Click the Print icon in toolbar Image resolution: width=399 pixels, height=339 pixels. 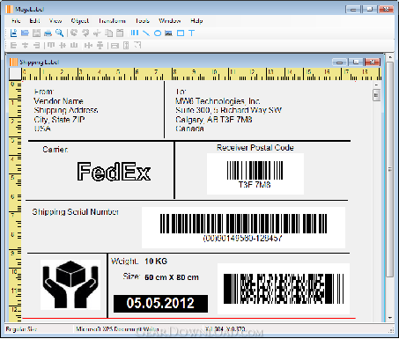pyautogui.click(x=48, y=33)
